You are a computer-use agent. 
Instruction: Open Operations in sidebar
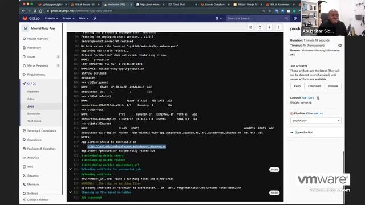pyautogui.click(x=34, y=140)
